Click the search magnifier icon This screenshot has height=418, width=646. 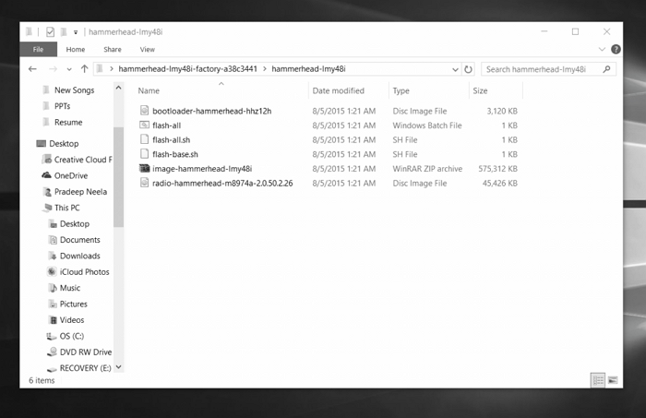click(606, 69)
